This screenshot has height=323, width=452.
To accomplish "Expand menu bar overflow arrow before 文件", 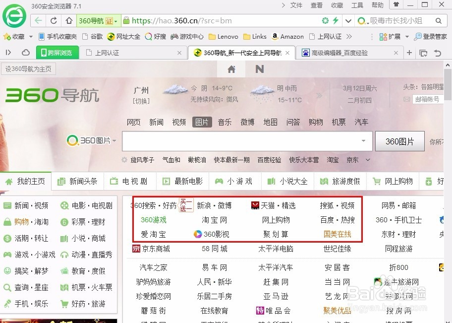I will click(283, 5).
